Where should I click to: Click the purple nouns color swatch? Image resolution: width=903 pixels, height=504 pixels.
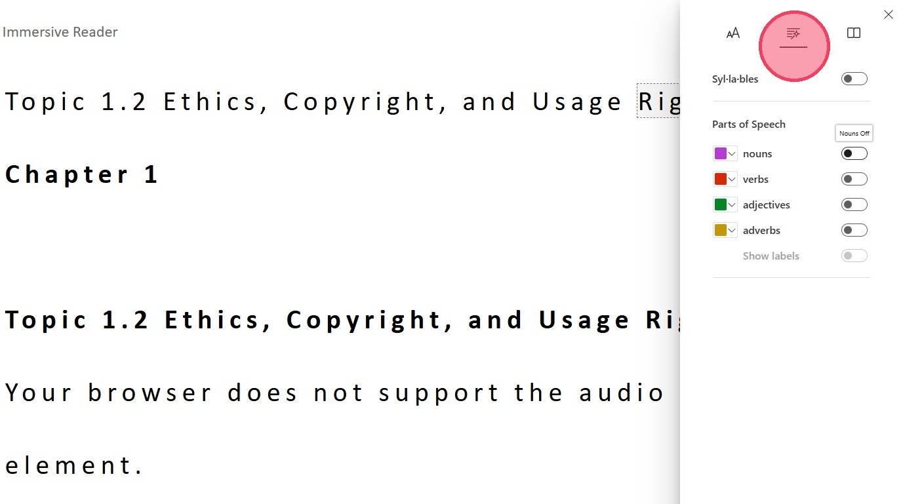click(721, 153)
